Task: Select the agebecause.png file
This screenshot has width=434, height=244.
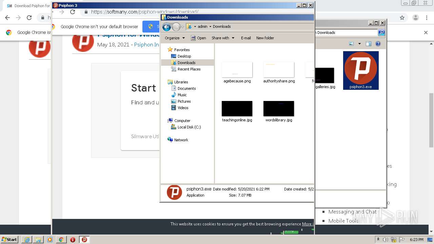Action: [237, 72]
